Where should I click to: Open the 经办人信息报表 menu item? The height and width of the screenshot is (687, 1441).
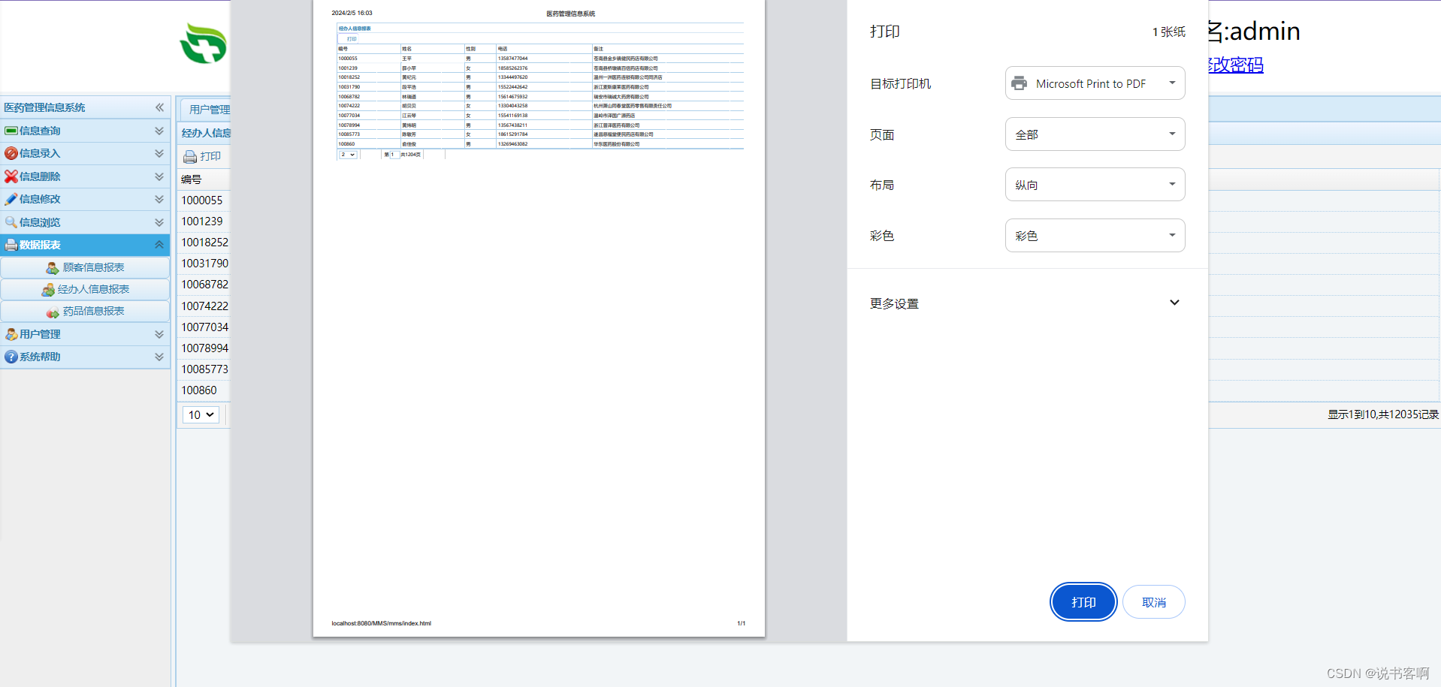85,289
